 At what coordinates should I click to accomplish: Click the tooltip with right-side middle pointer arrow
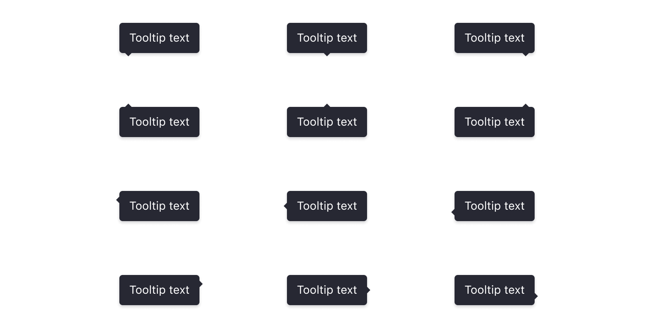[327, 292]
